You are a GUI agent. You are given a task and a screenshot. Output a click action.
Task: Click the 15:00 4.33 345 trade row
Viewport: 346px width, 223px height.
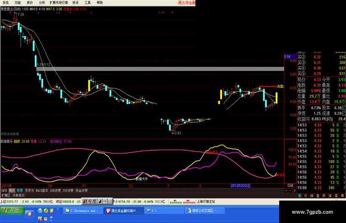tap(321, 188)
